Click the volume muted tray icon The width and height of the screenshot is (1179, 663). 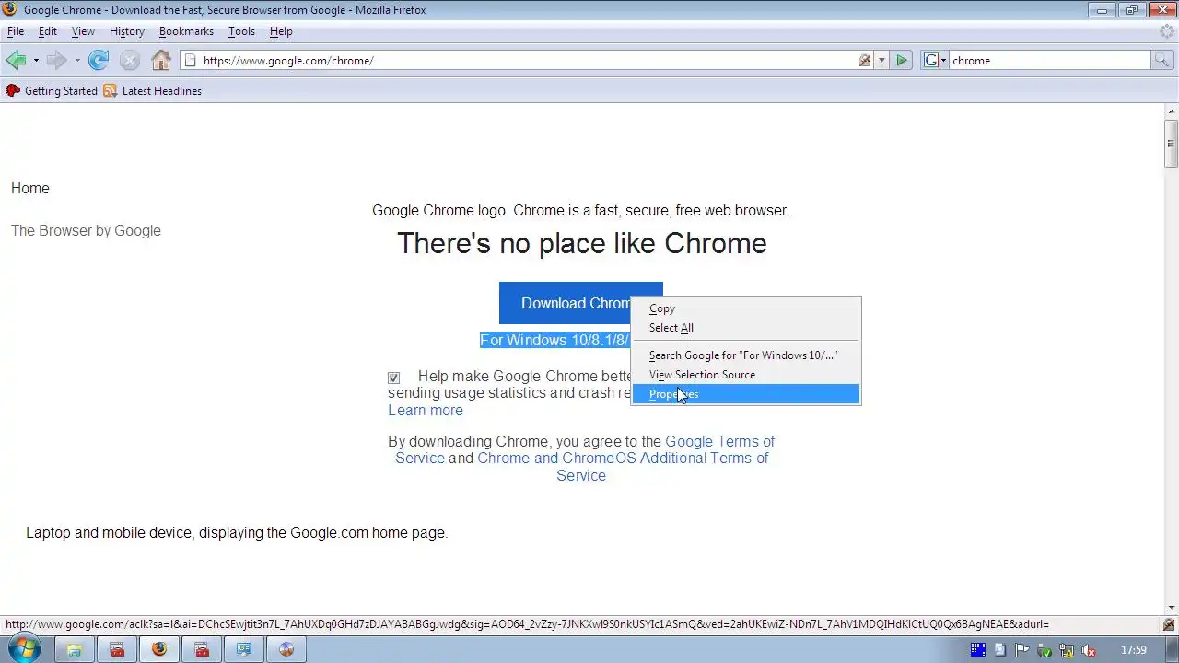tap(1087, 650)
